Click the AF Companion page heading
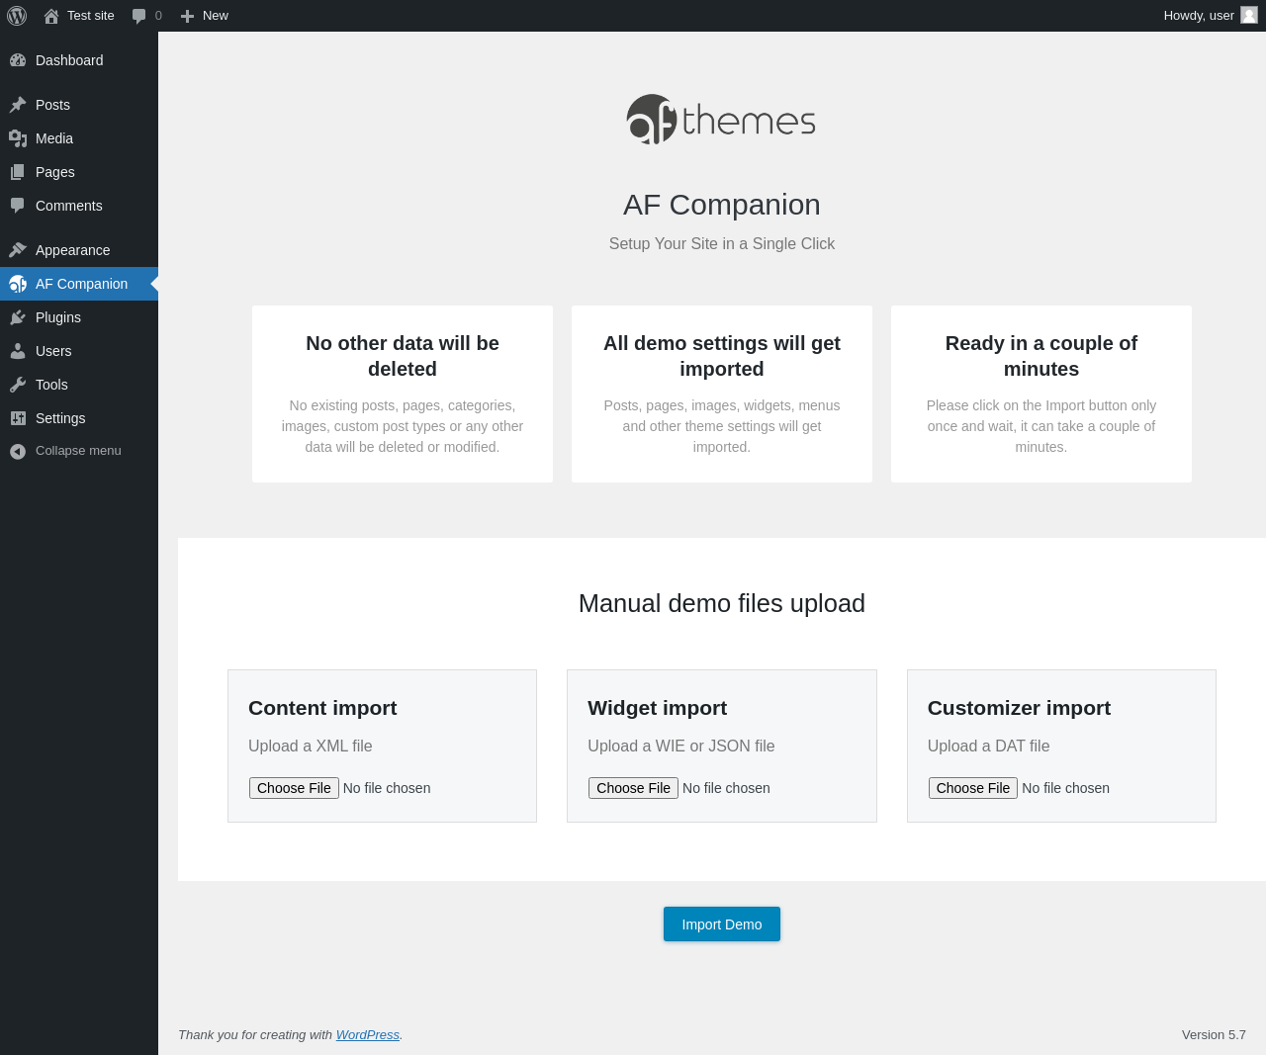 pyautogui.click(x=722, y=205)
